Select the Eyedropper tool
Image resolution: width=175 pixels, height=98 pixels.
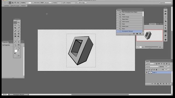coord(19,28)
